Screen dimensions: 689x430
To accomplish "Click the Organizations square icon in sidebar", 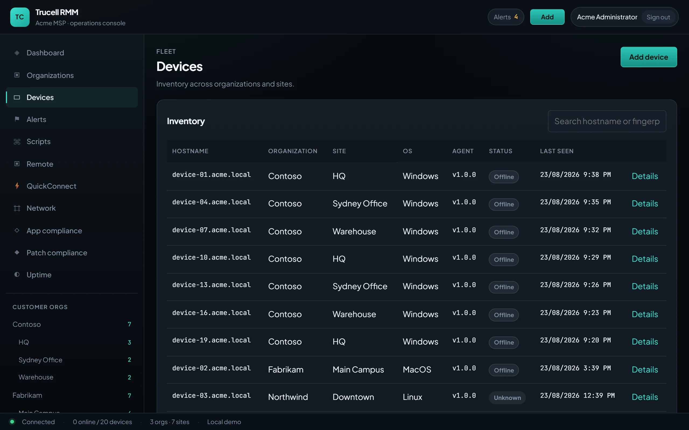I will point(17,75).
